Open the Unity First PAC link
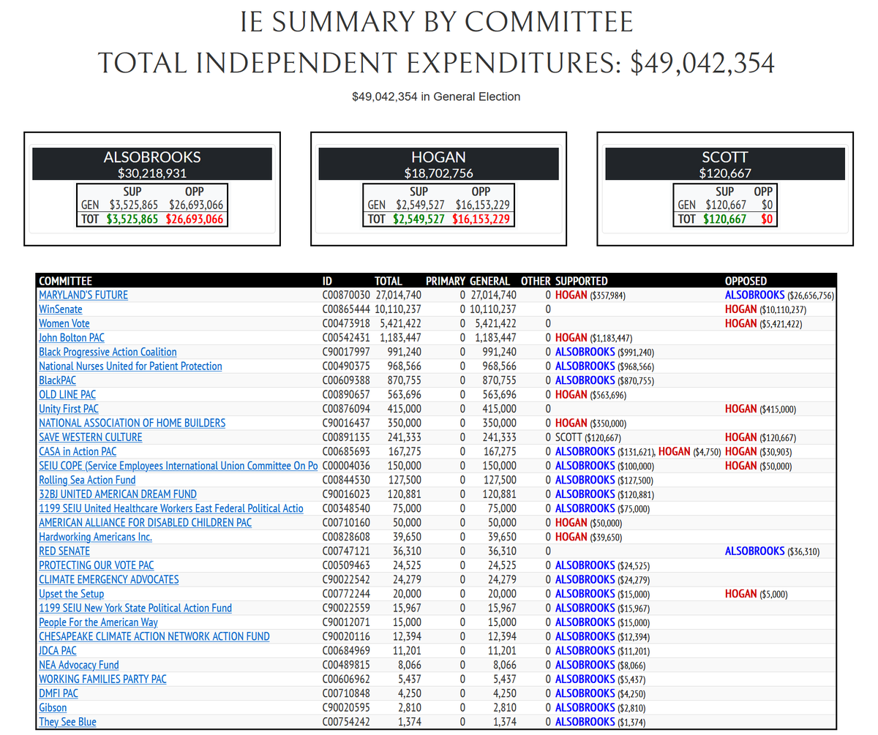Viewport: 878px width, 735px height. pos(69,409)
